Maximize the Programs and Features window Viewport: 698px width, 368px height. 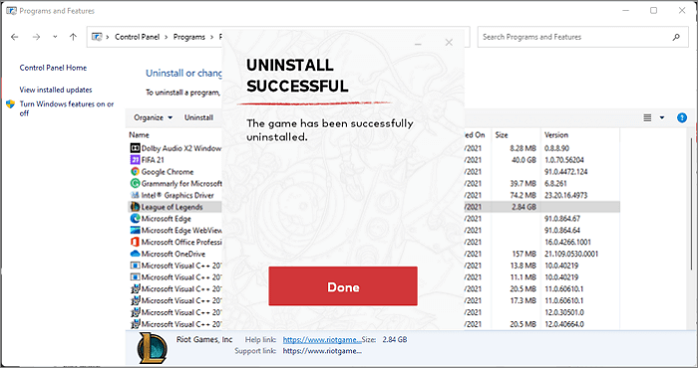tap(653, 10)
